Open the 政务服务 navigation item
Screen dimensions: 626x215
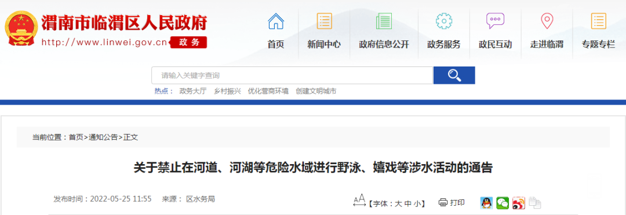443,45
